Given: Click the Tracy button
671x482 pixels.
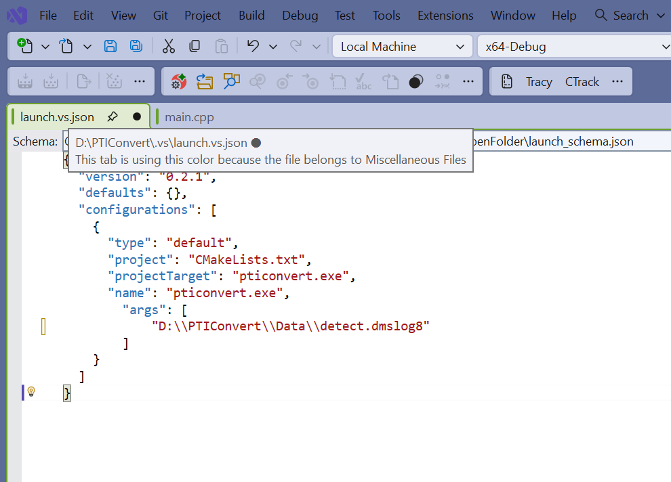Looking at the screenshot, I should 539,81.
